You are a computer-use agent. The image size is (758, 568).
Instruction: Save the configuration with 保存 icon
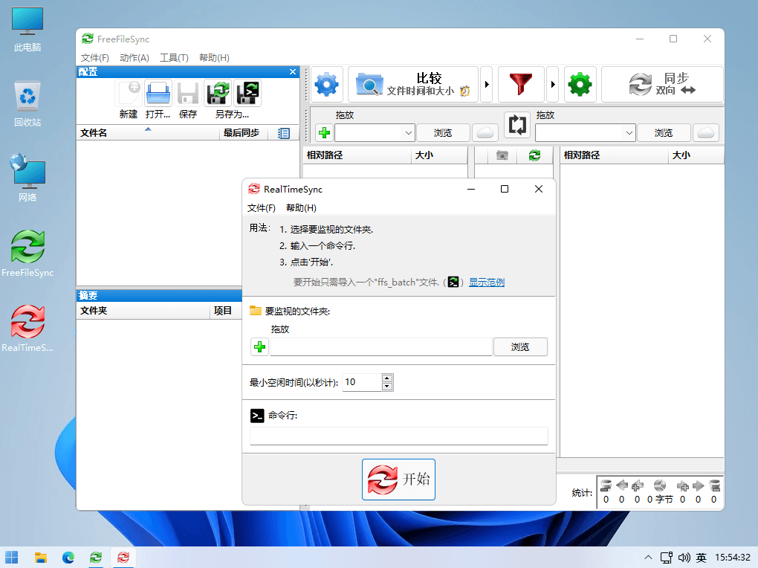187,93
